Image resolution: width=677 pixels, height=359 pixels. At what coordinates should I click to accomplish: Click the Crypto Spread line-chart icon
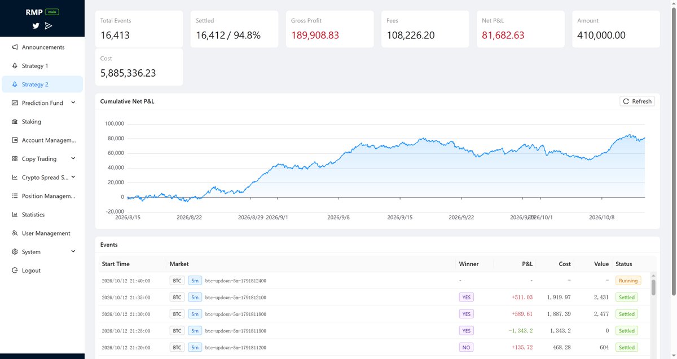point(15,178)
